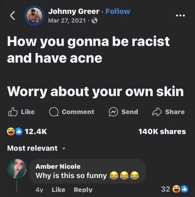Tap the Share arrow icon

(x=157, y=112)
